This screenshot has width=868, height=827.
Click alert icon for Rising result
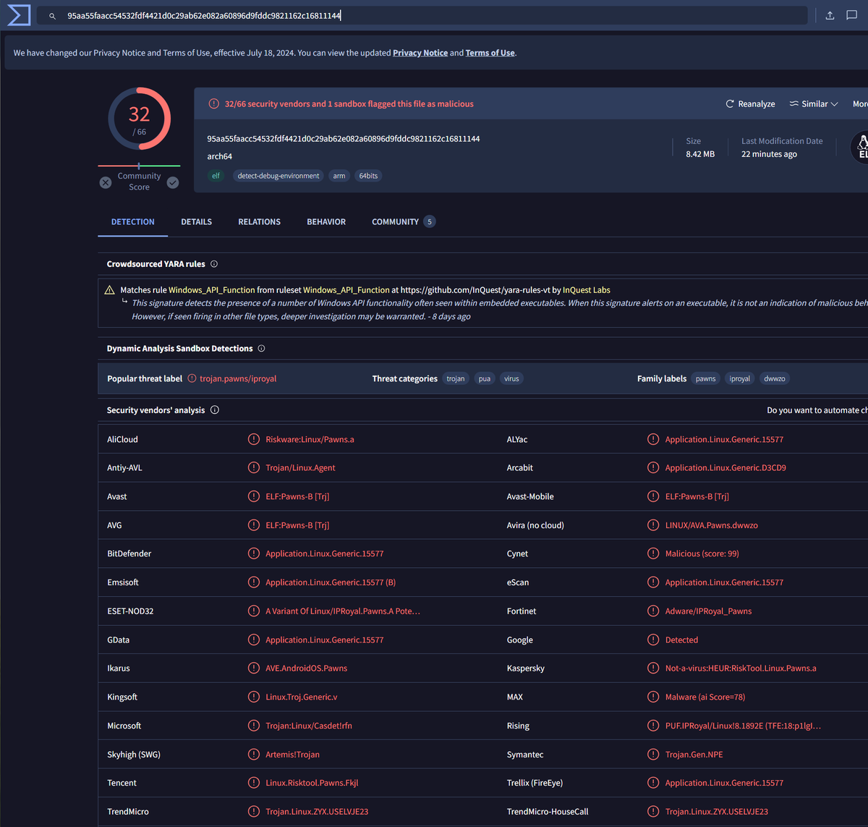point(653,726)
